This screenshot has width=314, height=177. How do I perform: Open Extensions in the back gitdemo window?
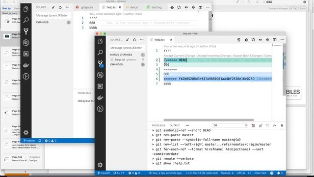[26, 54]
